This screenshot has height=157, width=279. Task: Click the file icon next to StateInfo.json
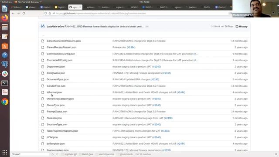tap(43, 118)
